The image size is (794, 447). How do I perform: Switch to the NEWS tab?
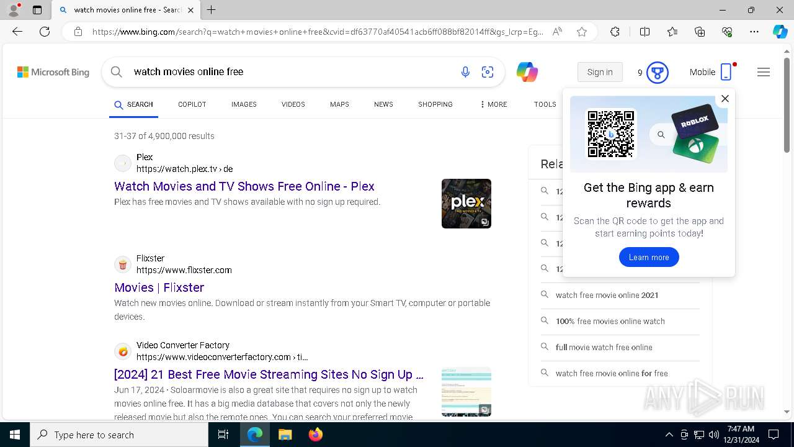(383, 104)
